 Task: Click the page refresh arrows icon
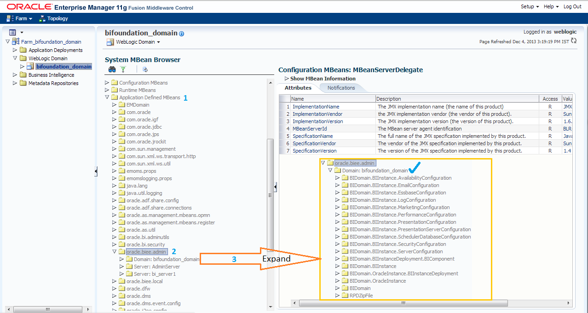tap(573, 41)
